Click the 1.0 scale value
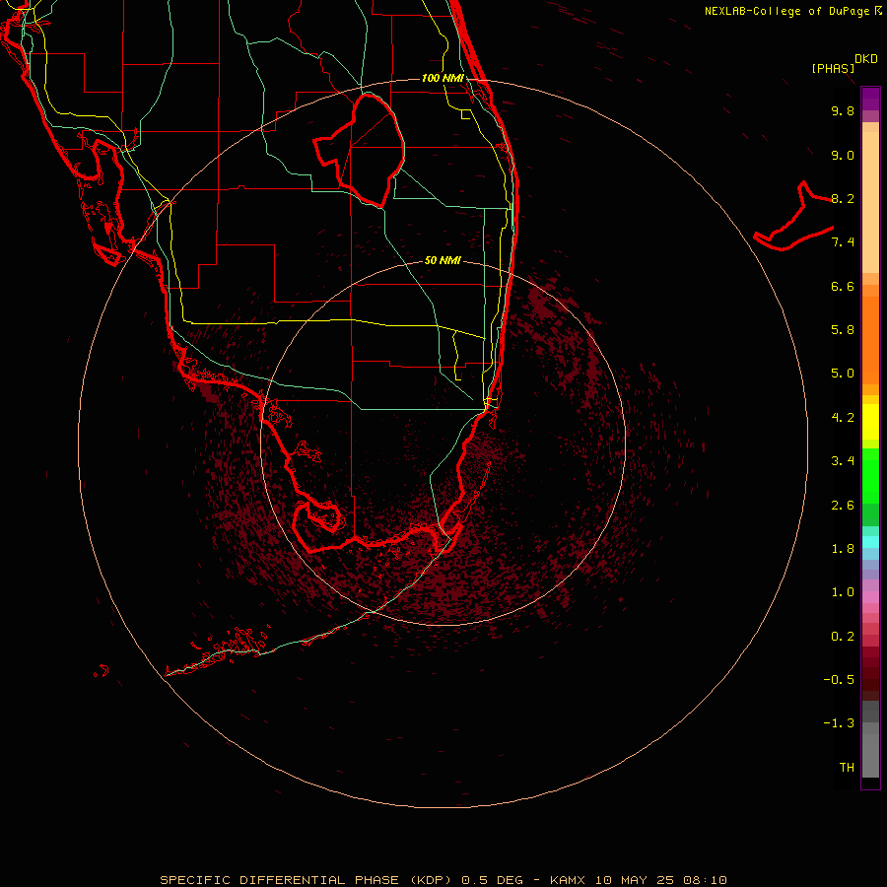This screenshot has width=887, height=887. (x=843, y=592)
